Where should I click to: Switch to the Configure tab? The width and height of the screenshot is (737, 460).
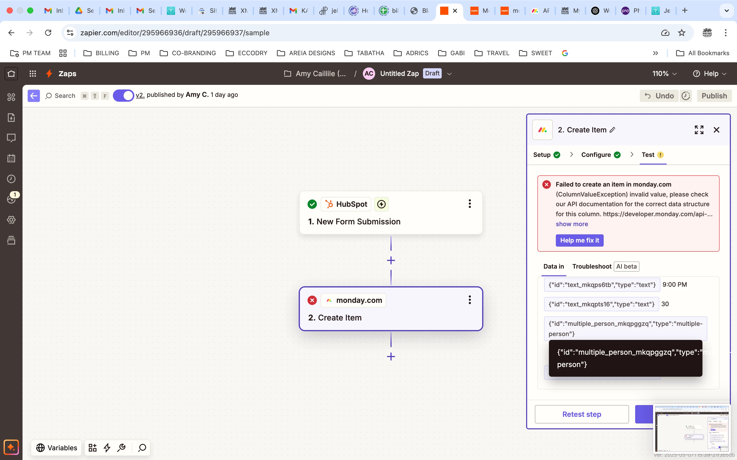pyautogui.click(x=601, y=155)
